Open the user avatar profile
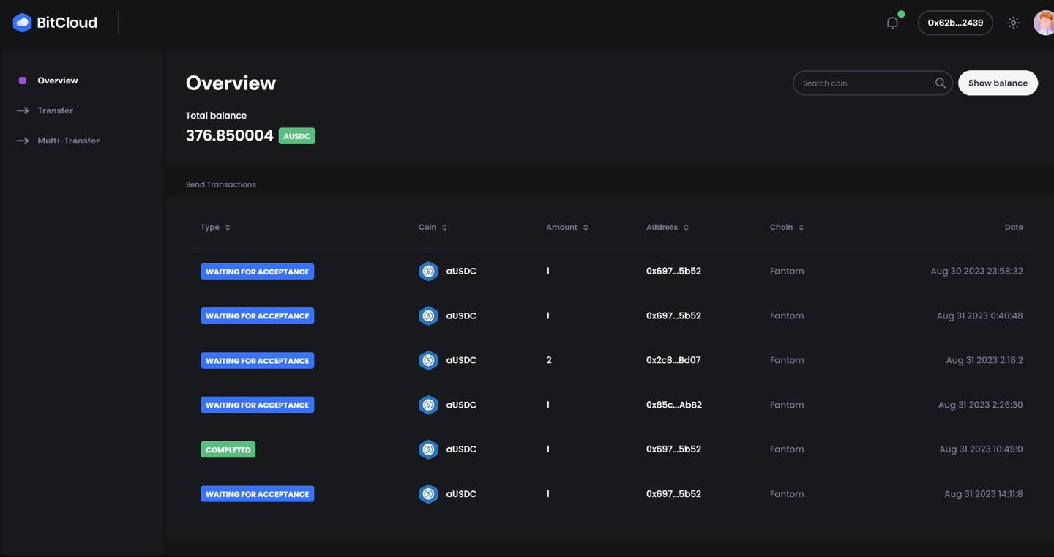Viewport: 1054px width, 557px height. 1044,23
